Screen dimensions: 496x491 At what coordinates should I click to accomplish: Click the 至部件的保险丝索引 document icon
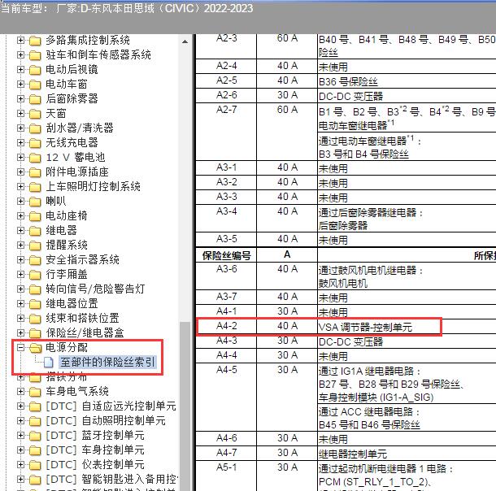49,363
